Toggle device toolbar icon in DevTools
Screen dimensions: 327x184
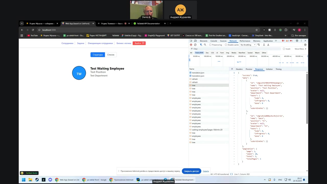pyautogui.click(x=195, y=41)
